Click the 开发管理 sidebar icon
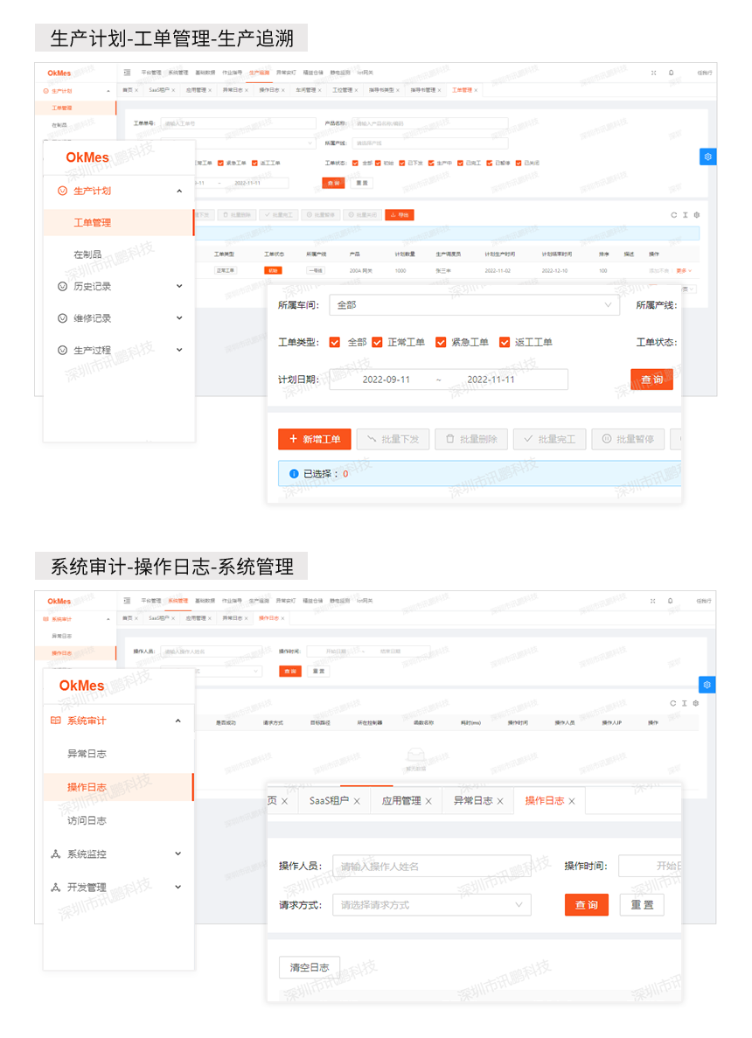This screenshot has height=1038, width=752. [x=55, y=887]
